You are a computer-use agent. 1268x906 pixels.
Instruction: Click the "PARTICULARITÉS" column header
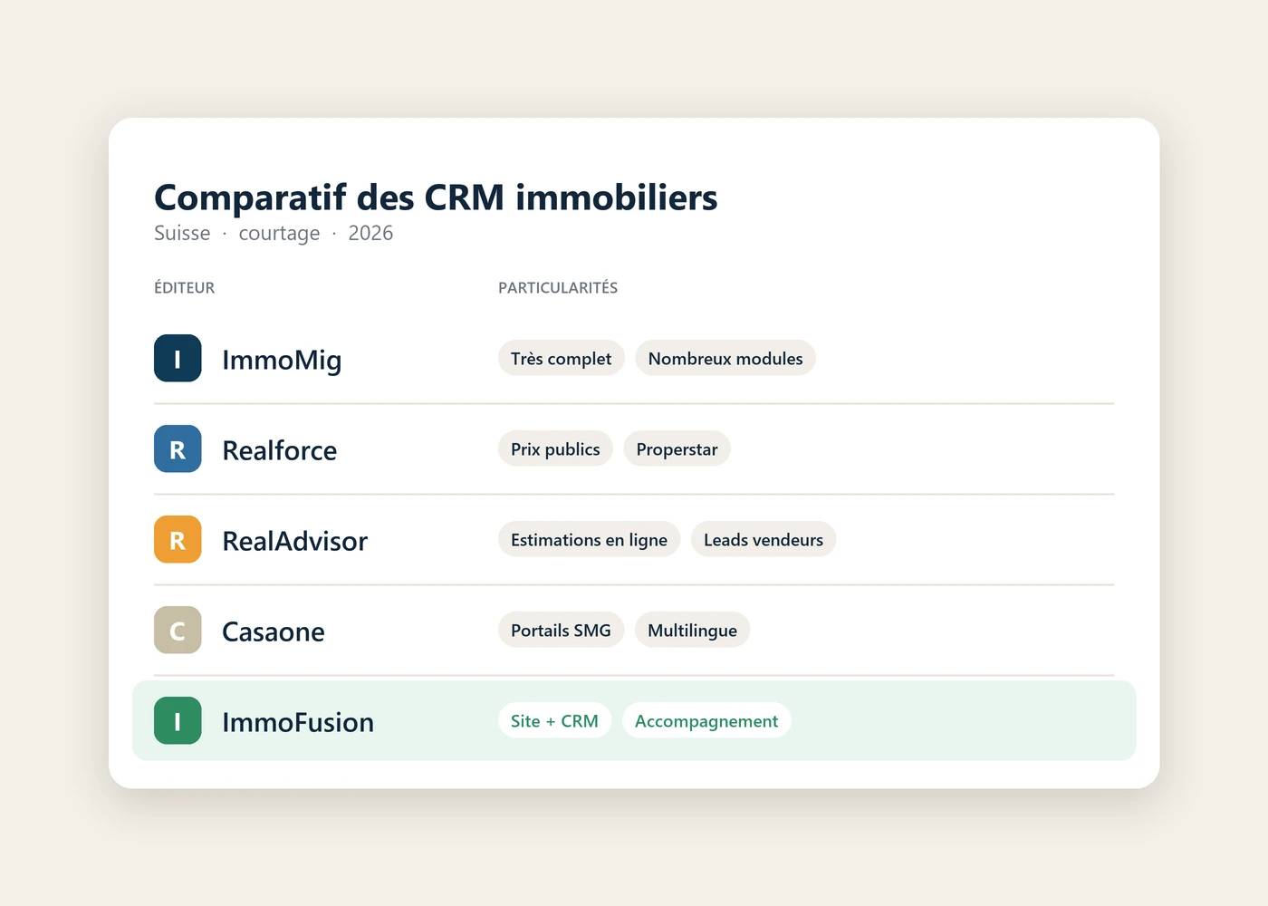click(x=558, y=287)
